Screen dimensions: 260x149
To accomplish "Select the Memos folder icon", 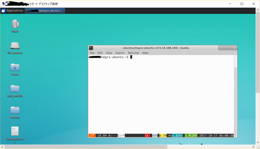I will 15,110.
